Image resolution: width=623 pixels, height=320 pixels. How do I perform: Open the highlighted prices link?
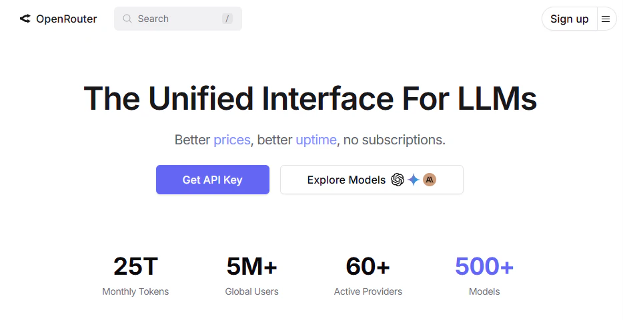point(232,140)
